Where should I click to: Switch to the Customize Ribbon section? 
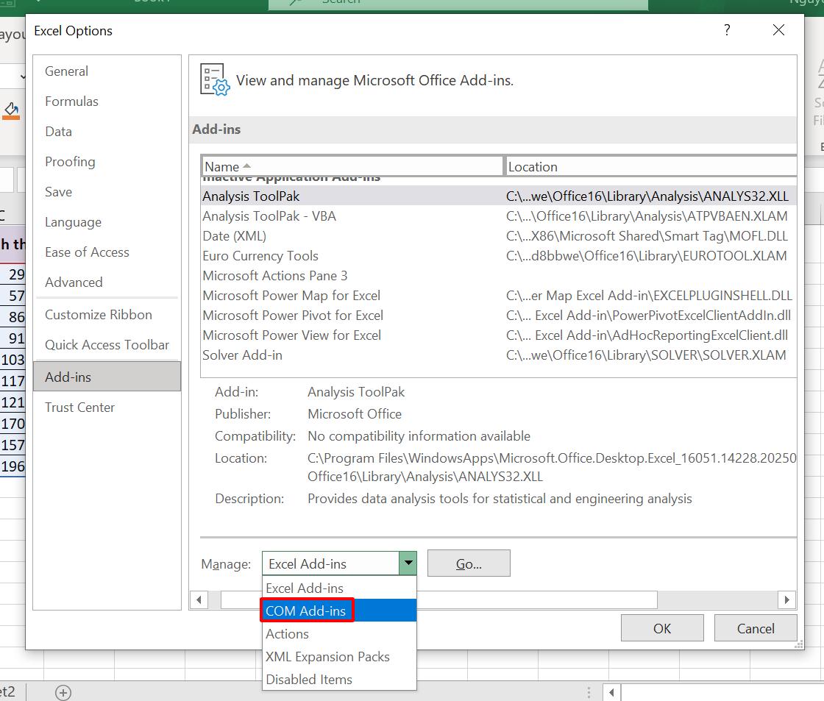97,314
